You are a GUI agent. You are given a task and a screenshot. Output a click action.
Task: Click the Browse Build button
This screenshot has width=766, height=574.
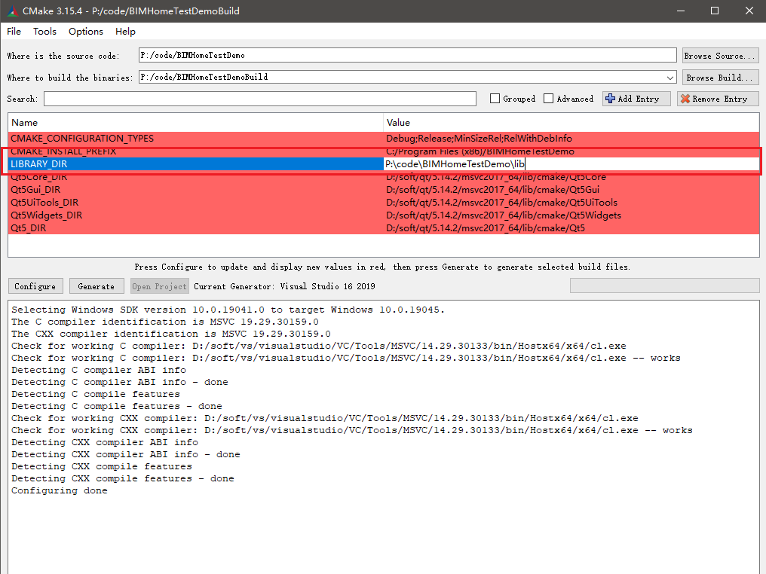[719, 77]
